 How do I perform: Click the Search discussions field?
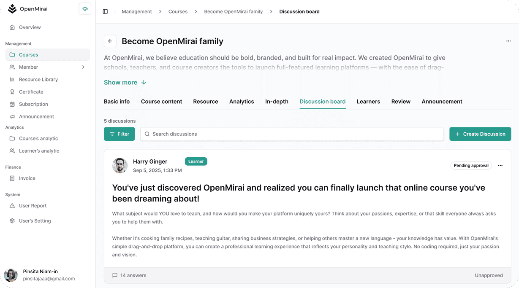click(x=291, y=134)
